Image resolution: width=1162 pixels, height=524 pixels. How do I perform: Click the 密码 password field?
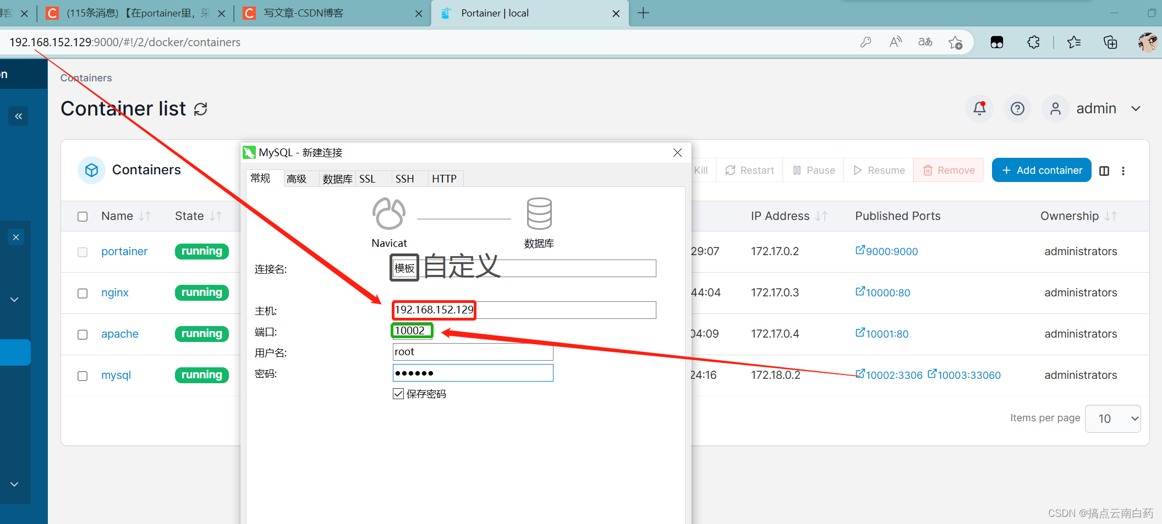tap(473, 373)
